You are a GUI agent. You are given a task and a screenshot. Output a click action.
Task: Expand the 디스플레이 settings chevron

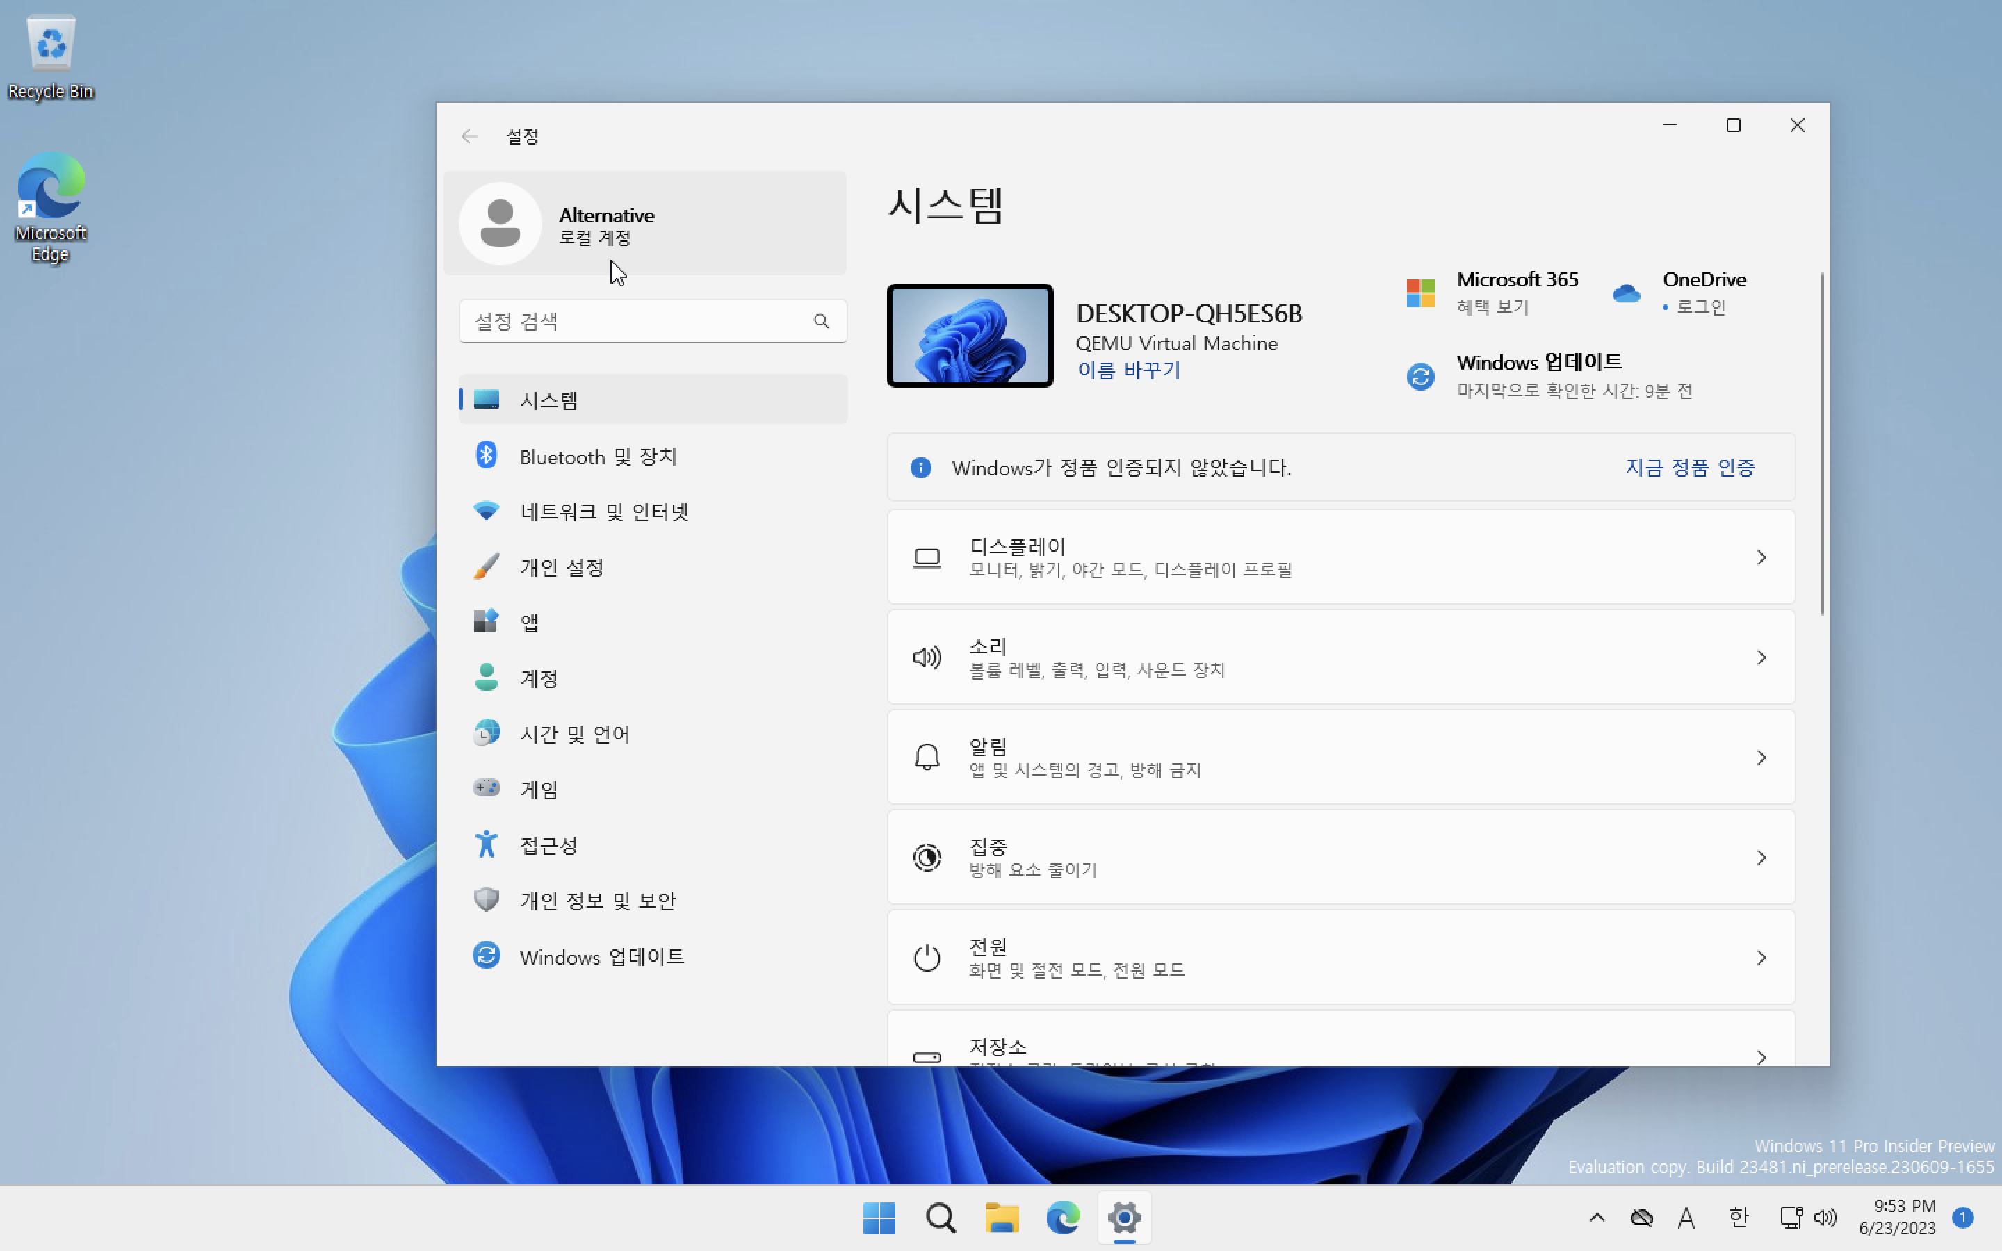click(1760, 557)
